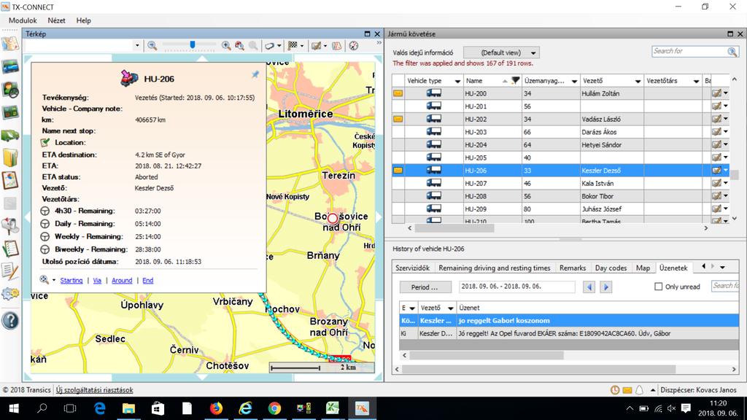Viewport: 747px width, 420px height.
Task: Click the map zoom slider handle
Action: [193, 44]
